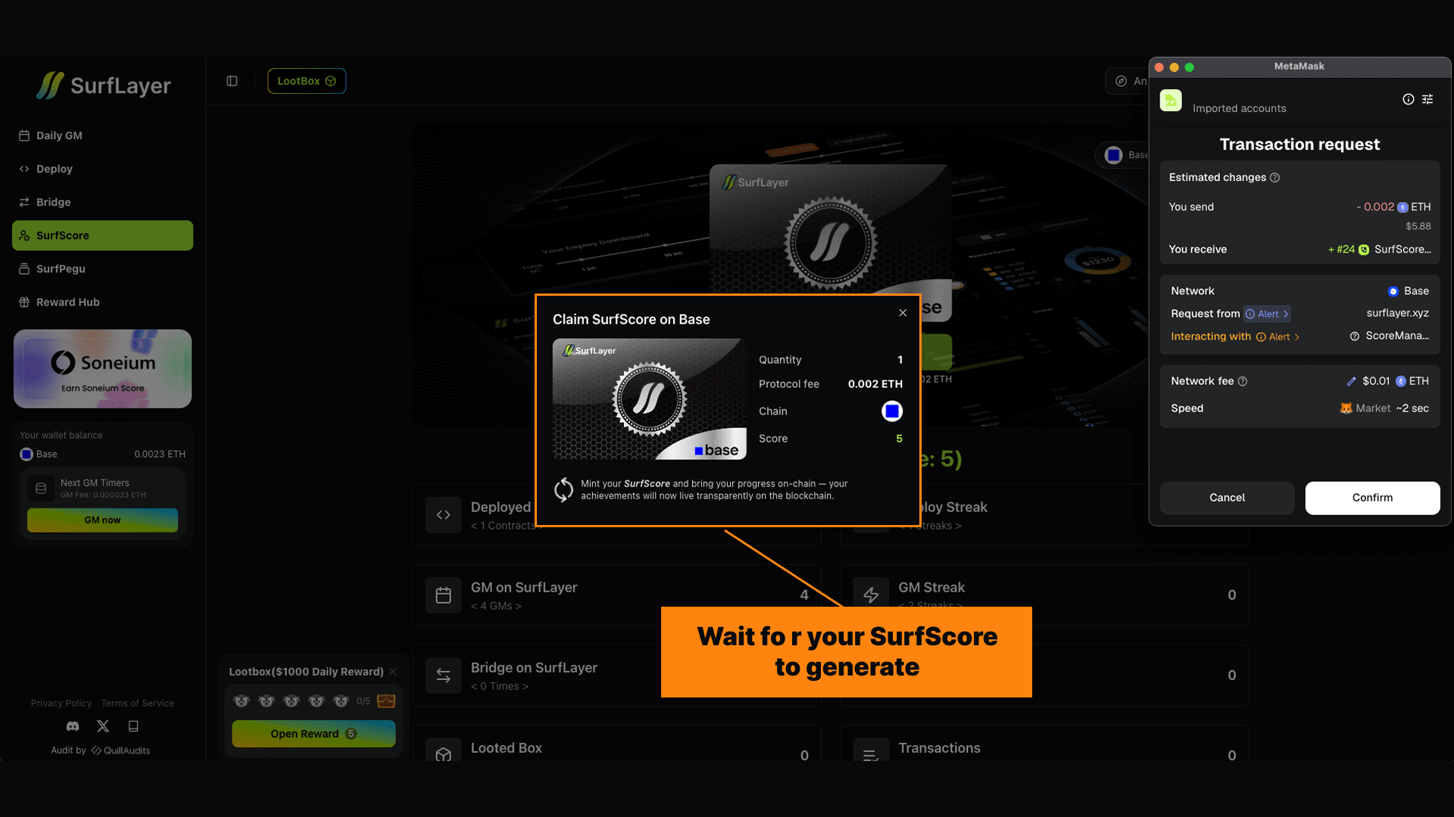Toggle the sidebar collapse icon
The height and width of the screenshot is (817, 1454).
point(232,81)
